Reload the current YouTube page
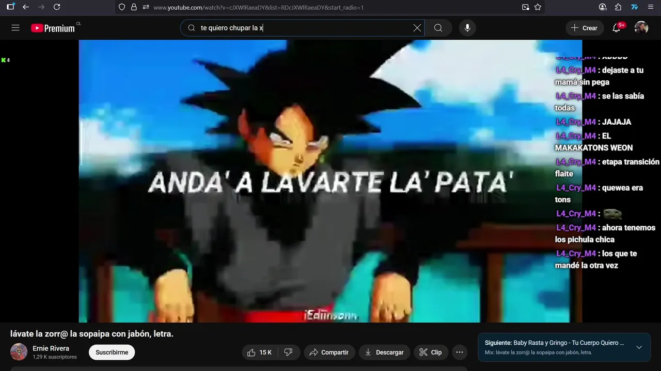The height and width of the screenshot is (371, 661). tap(57, 7)
